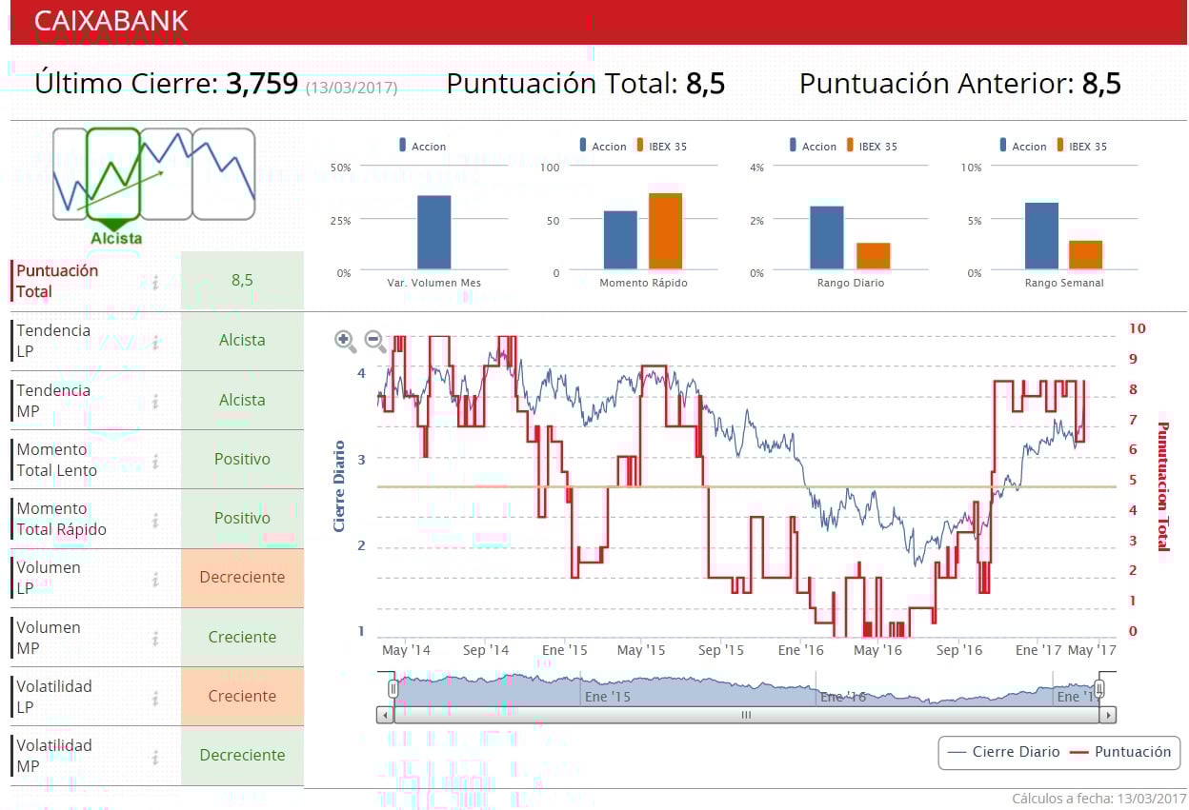Zoom out on the price chart
Image resolution: width=1189 pixels, height=810 pixels.
pyautogui.click(x=375, y=341)
